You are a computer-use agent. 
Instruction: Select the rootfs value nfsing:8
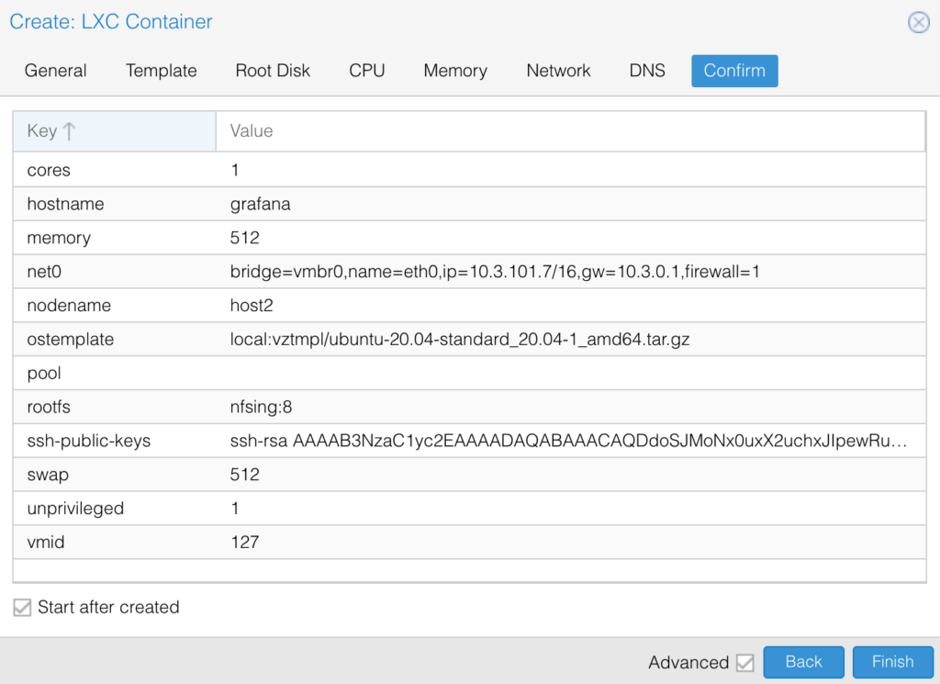[261, 407]
